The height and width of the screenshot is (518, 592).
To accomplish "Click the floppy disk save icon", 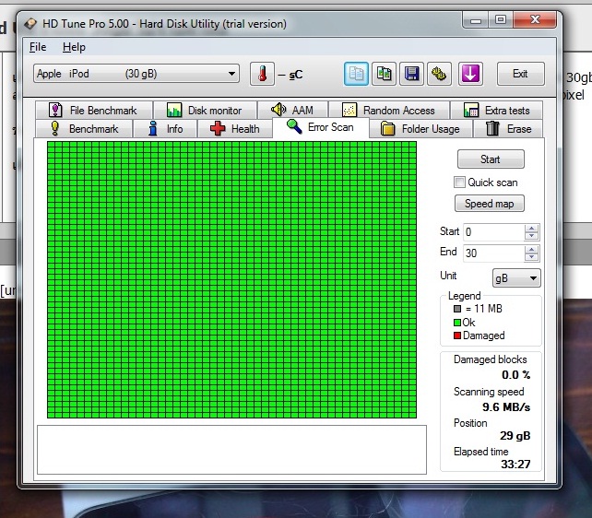I will coord(412,74).
